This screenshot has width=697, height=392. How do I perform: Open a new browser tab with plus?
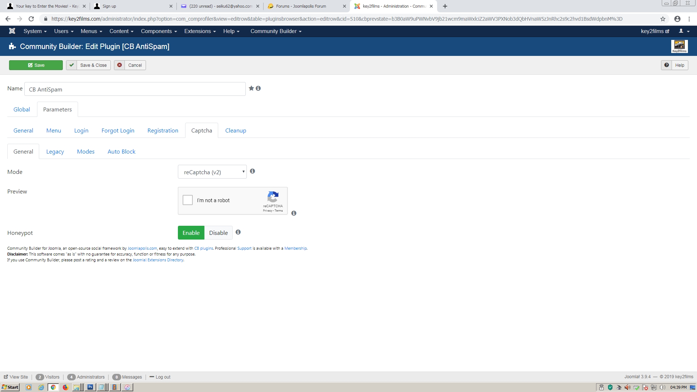pyautogui.click(x=445, y=6)
